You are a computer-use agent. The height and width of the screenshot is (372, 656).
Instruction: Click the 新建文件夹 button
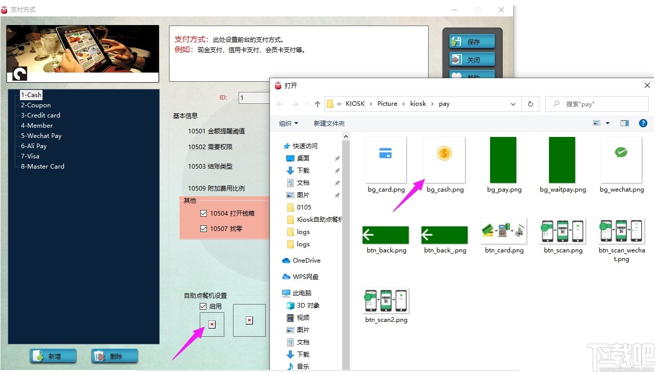coord(329,123)
